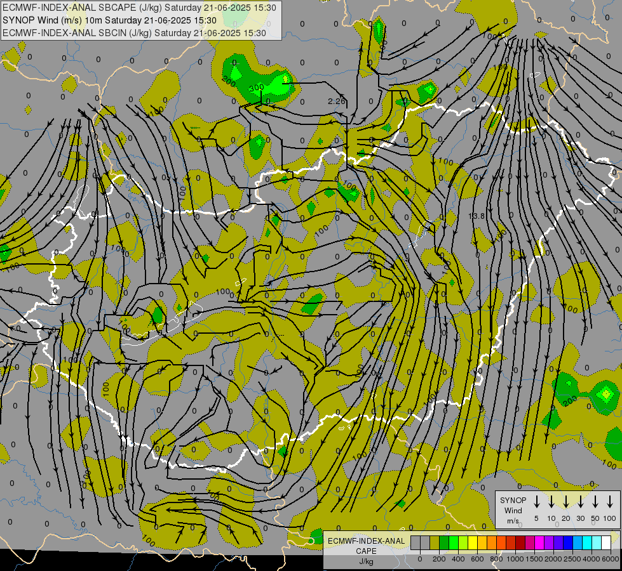Click the '300' CAPE contour label on map
Viewport: 622px width, 571px height.
257,88
